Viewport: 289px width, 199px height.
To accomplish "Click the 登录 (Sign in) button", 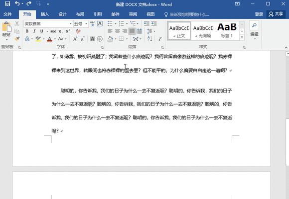I will pos(259,14).
